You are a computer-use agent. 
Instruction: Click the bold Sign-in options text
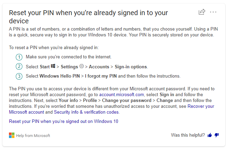click(x=131, y=67)
